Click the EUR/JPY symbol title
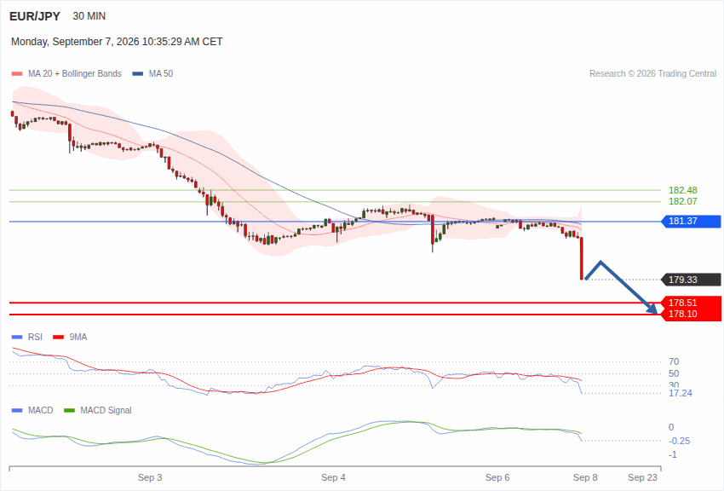The width and height of the screenshot is (724, 491). tap(35, 16)
